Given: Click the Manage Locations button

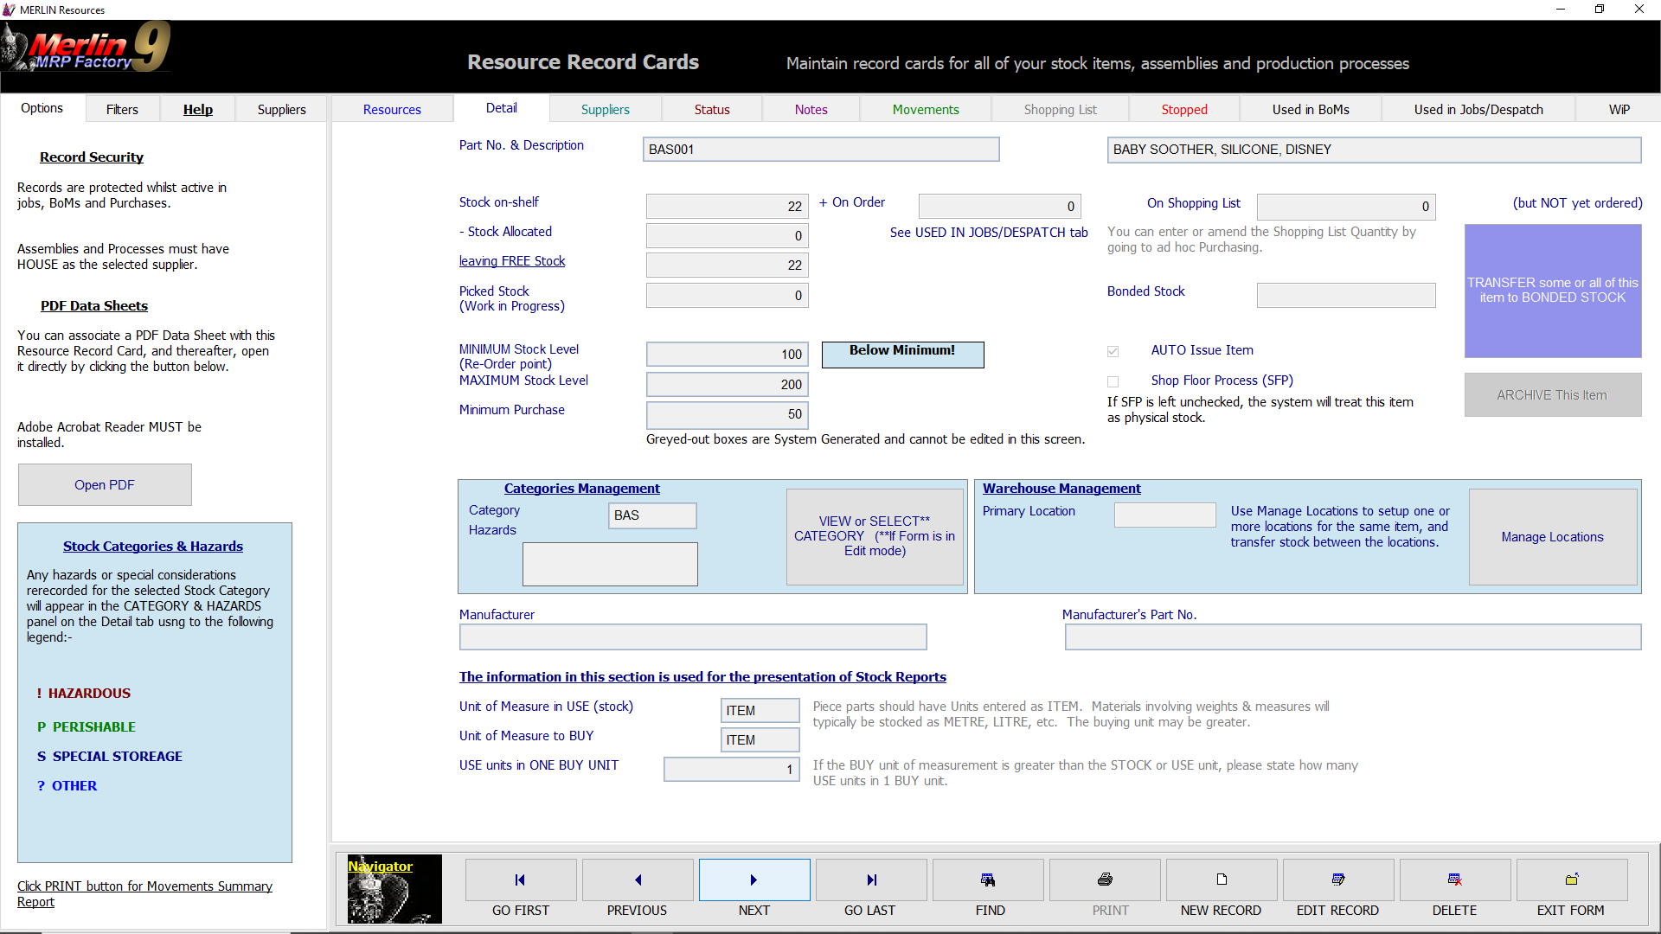Looking at the screenshot, I should [1552, 537].
